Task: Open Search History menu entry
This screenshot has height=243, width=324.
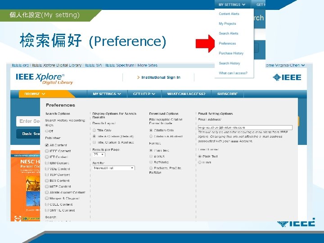Action: tap(229, 63)
